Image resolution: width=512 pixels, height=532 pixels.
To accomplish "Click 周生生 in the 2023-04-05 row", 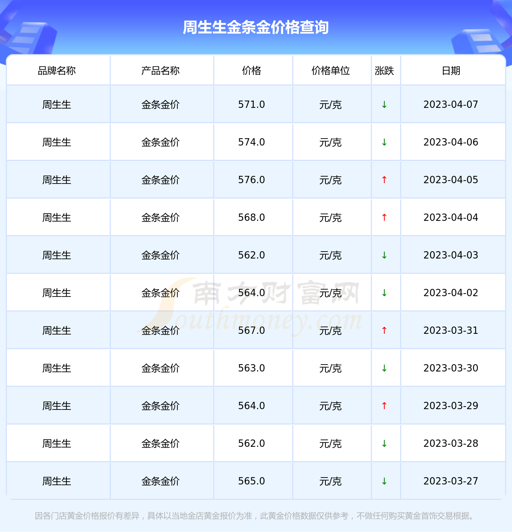I will [x=57, y=180].
